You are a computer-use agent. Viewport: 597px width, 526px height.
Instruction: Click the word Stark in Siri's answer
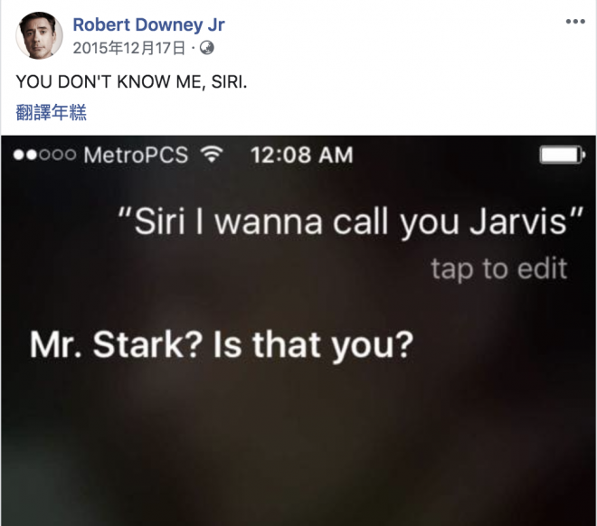142,344
